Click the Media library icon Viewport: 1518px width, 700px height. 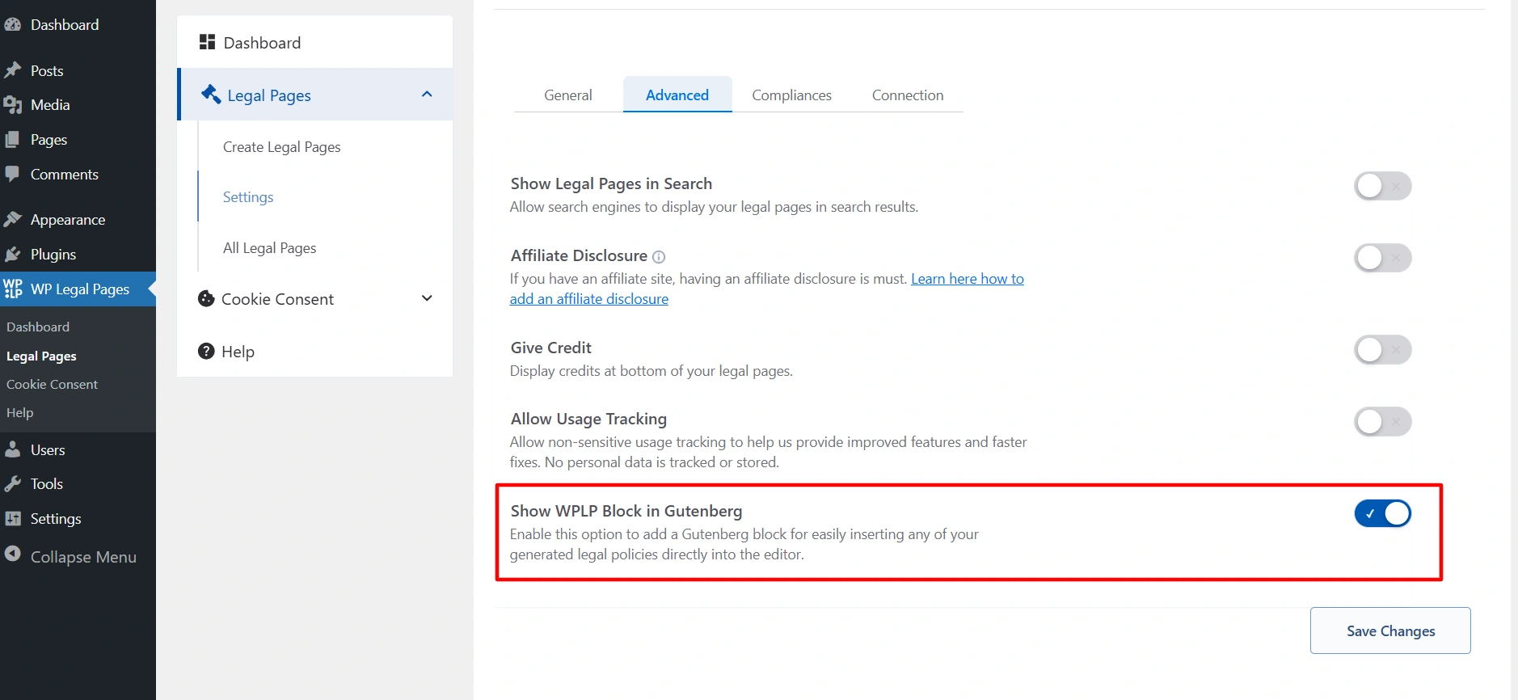pos(12,105)
